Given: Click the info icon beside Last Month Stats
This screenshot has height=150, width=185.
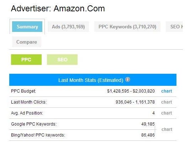Looking at the screenshot, I should coord(128,79).
